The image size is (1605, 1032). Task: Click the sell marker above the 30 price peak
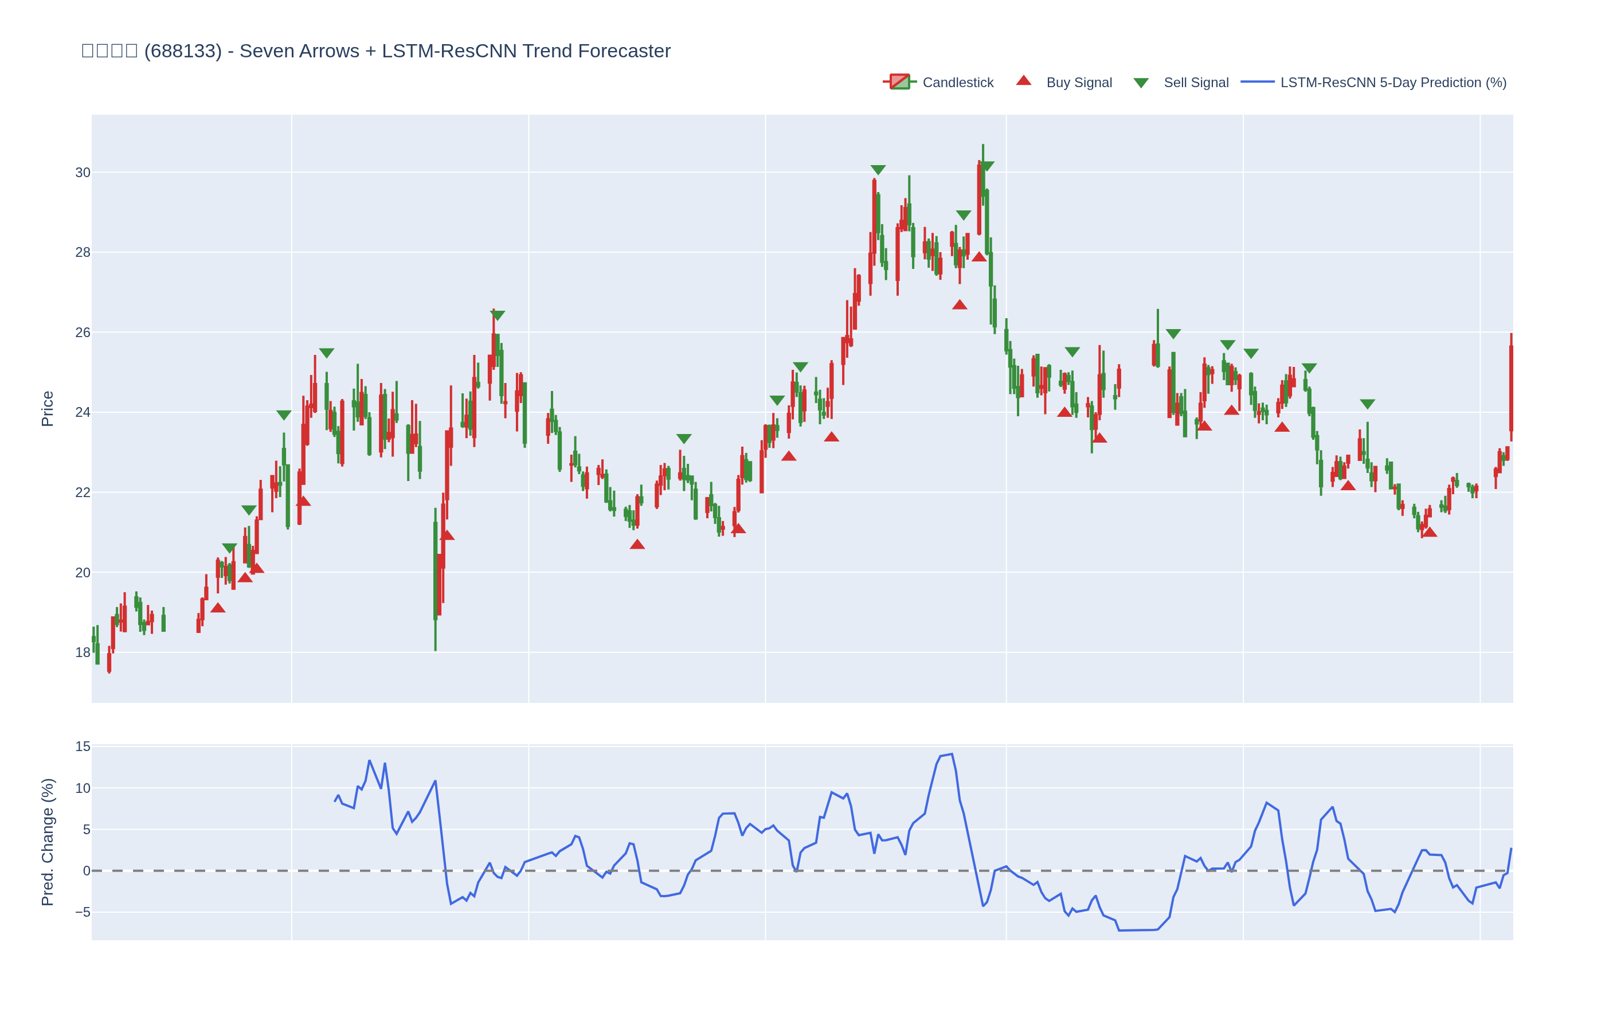(878, 170)
